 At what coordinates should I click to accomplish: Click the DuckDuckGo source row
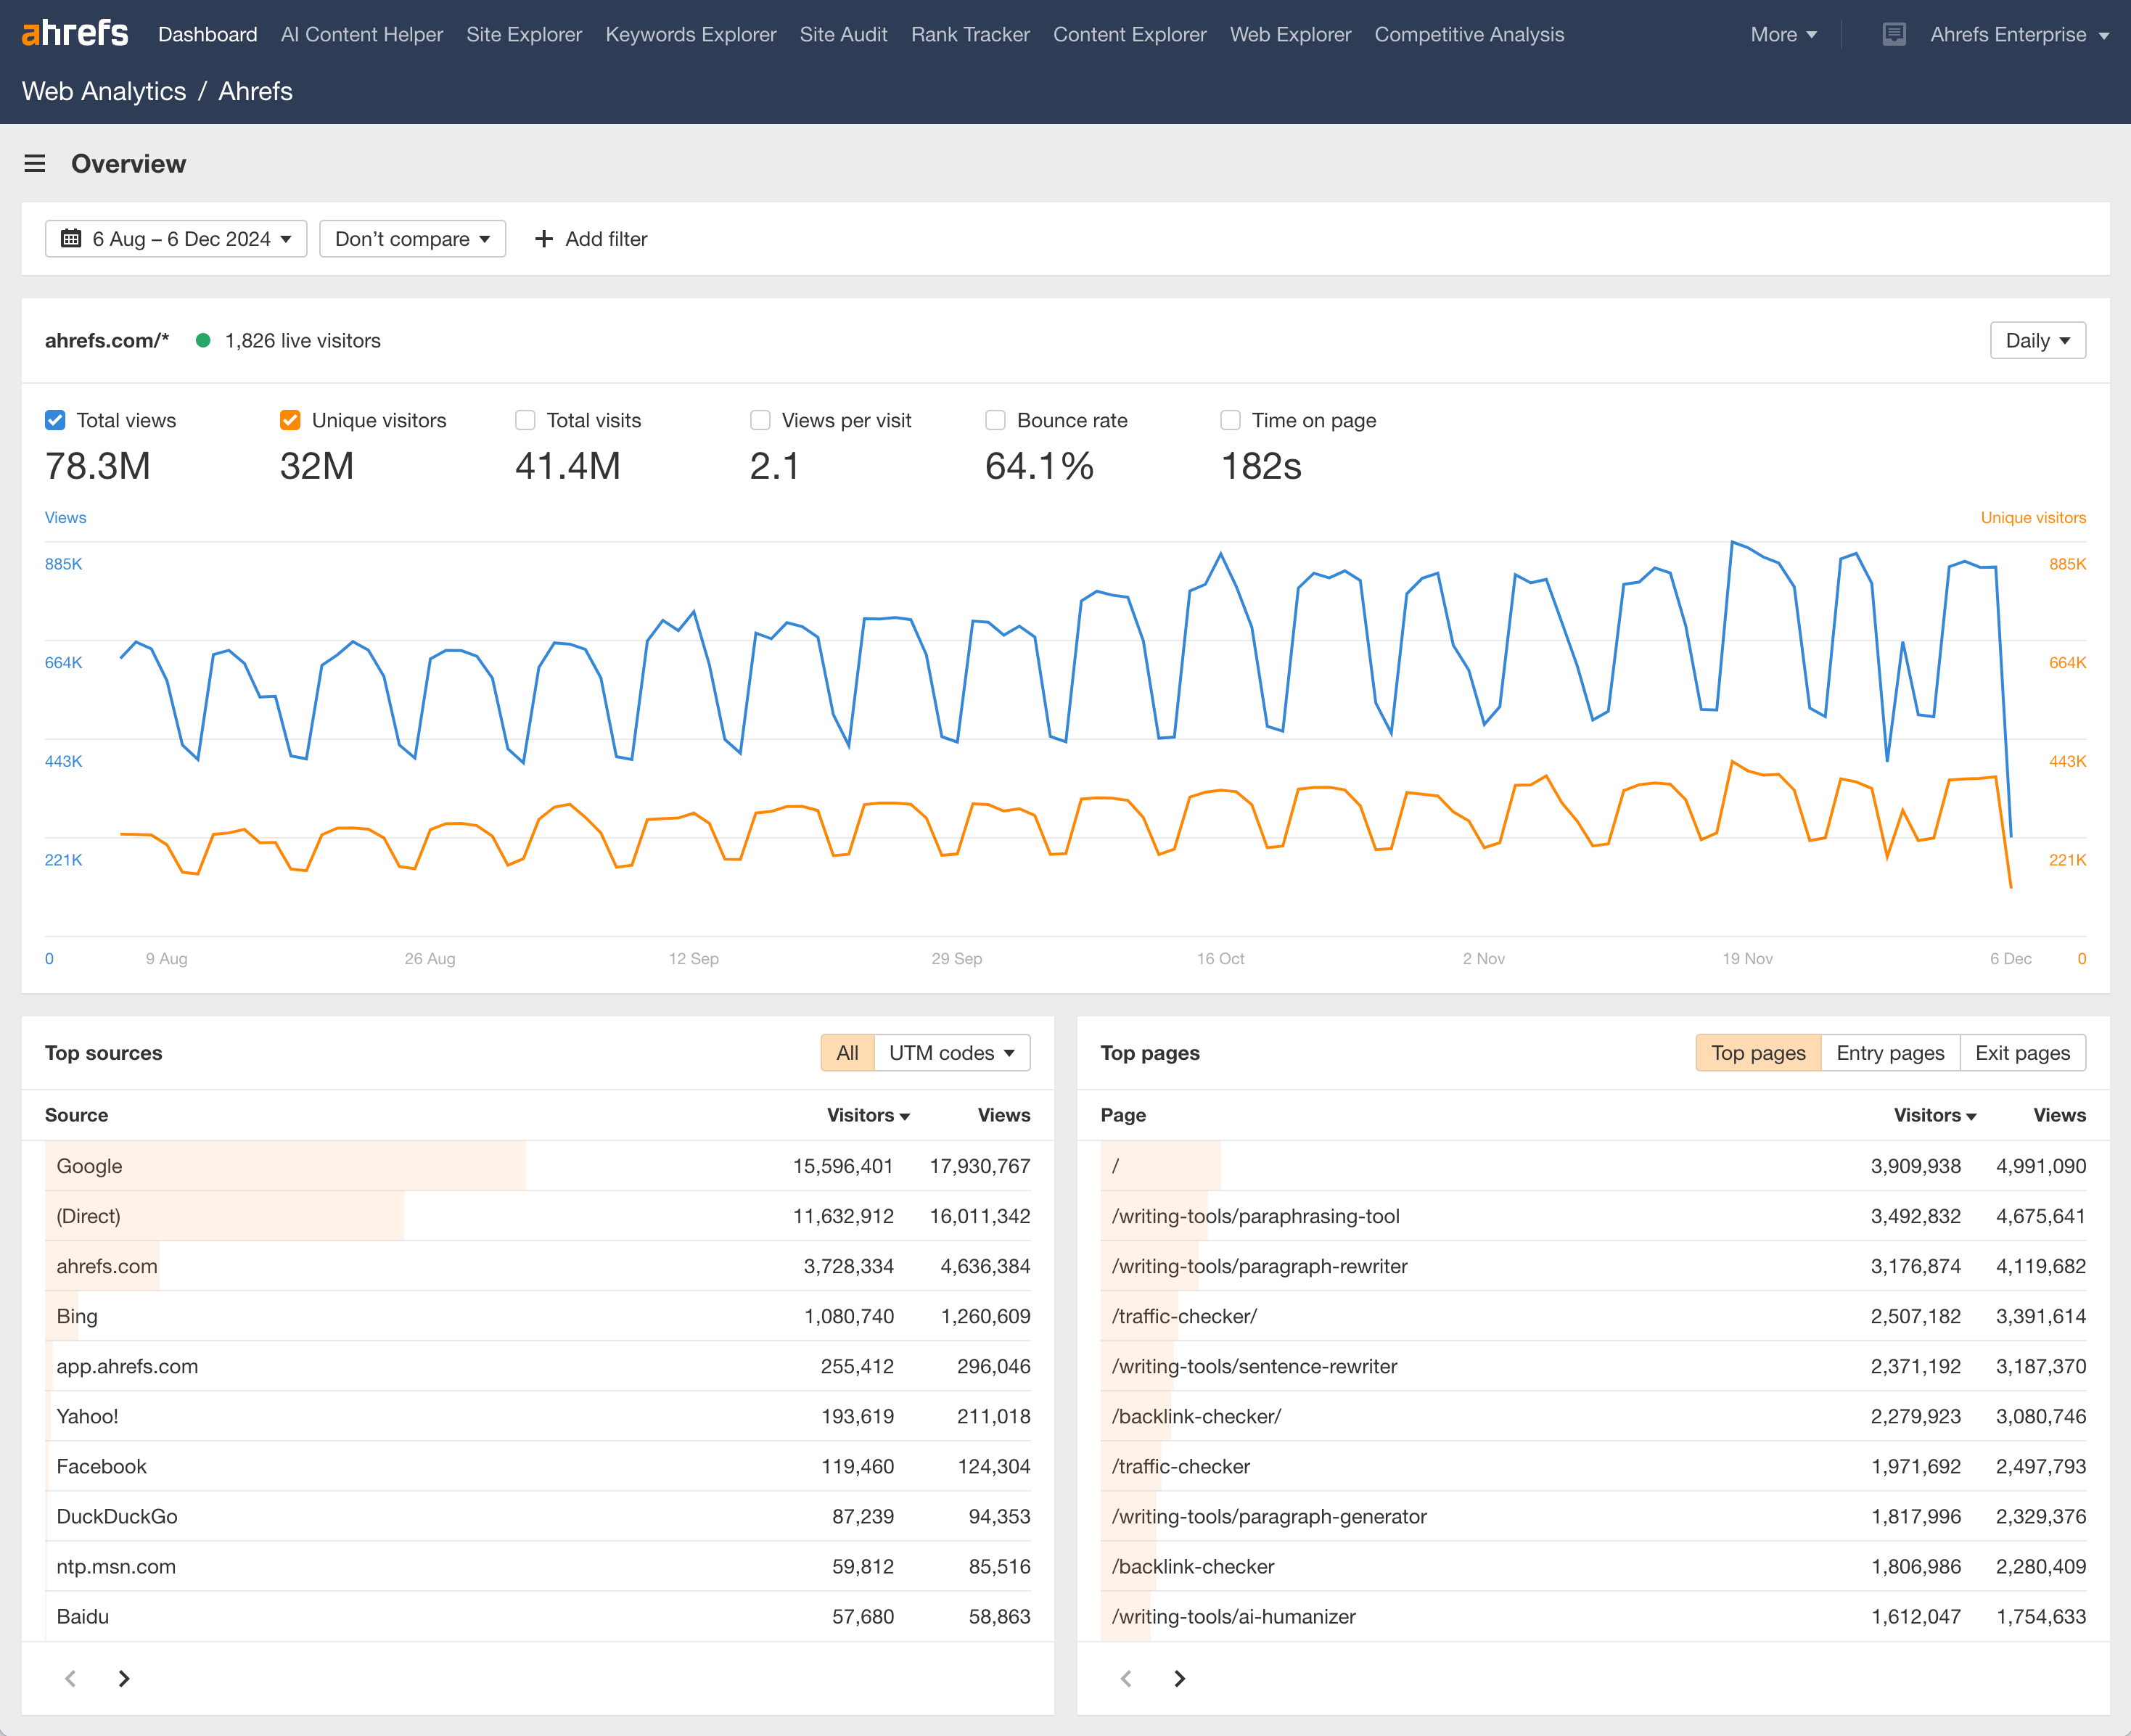tap(538, 1516)
